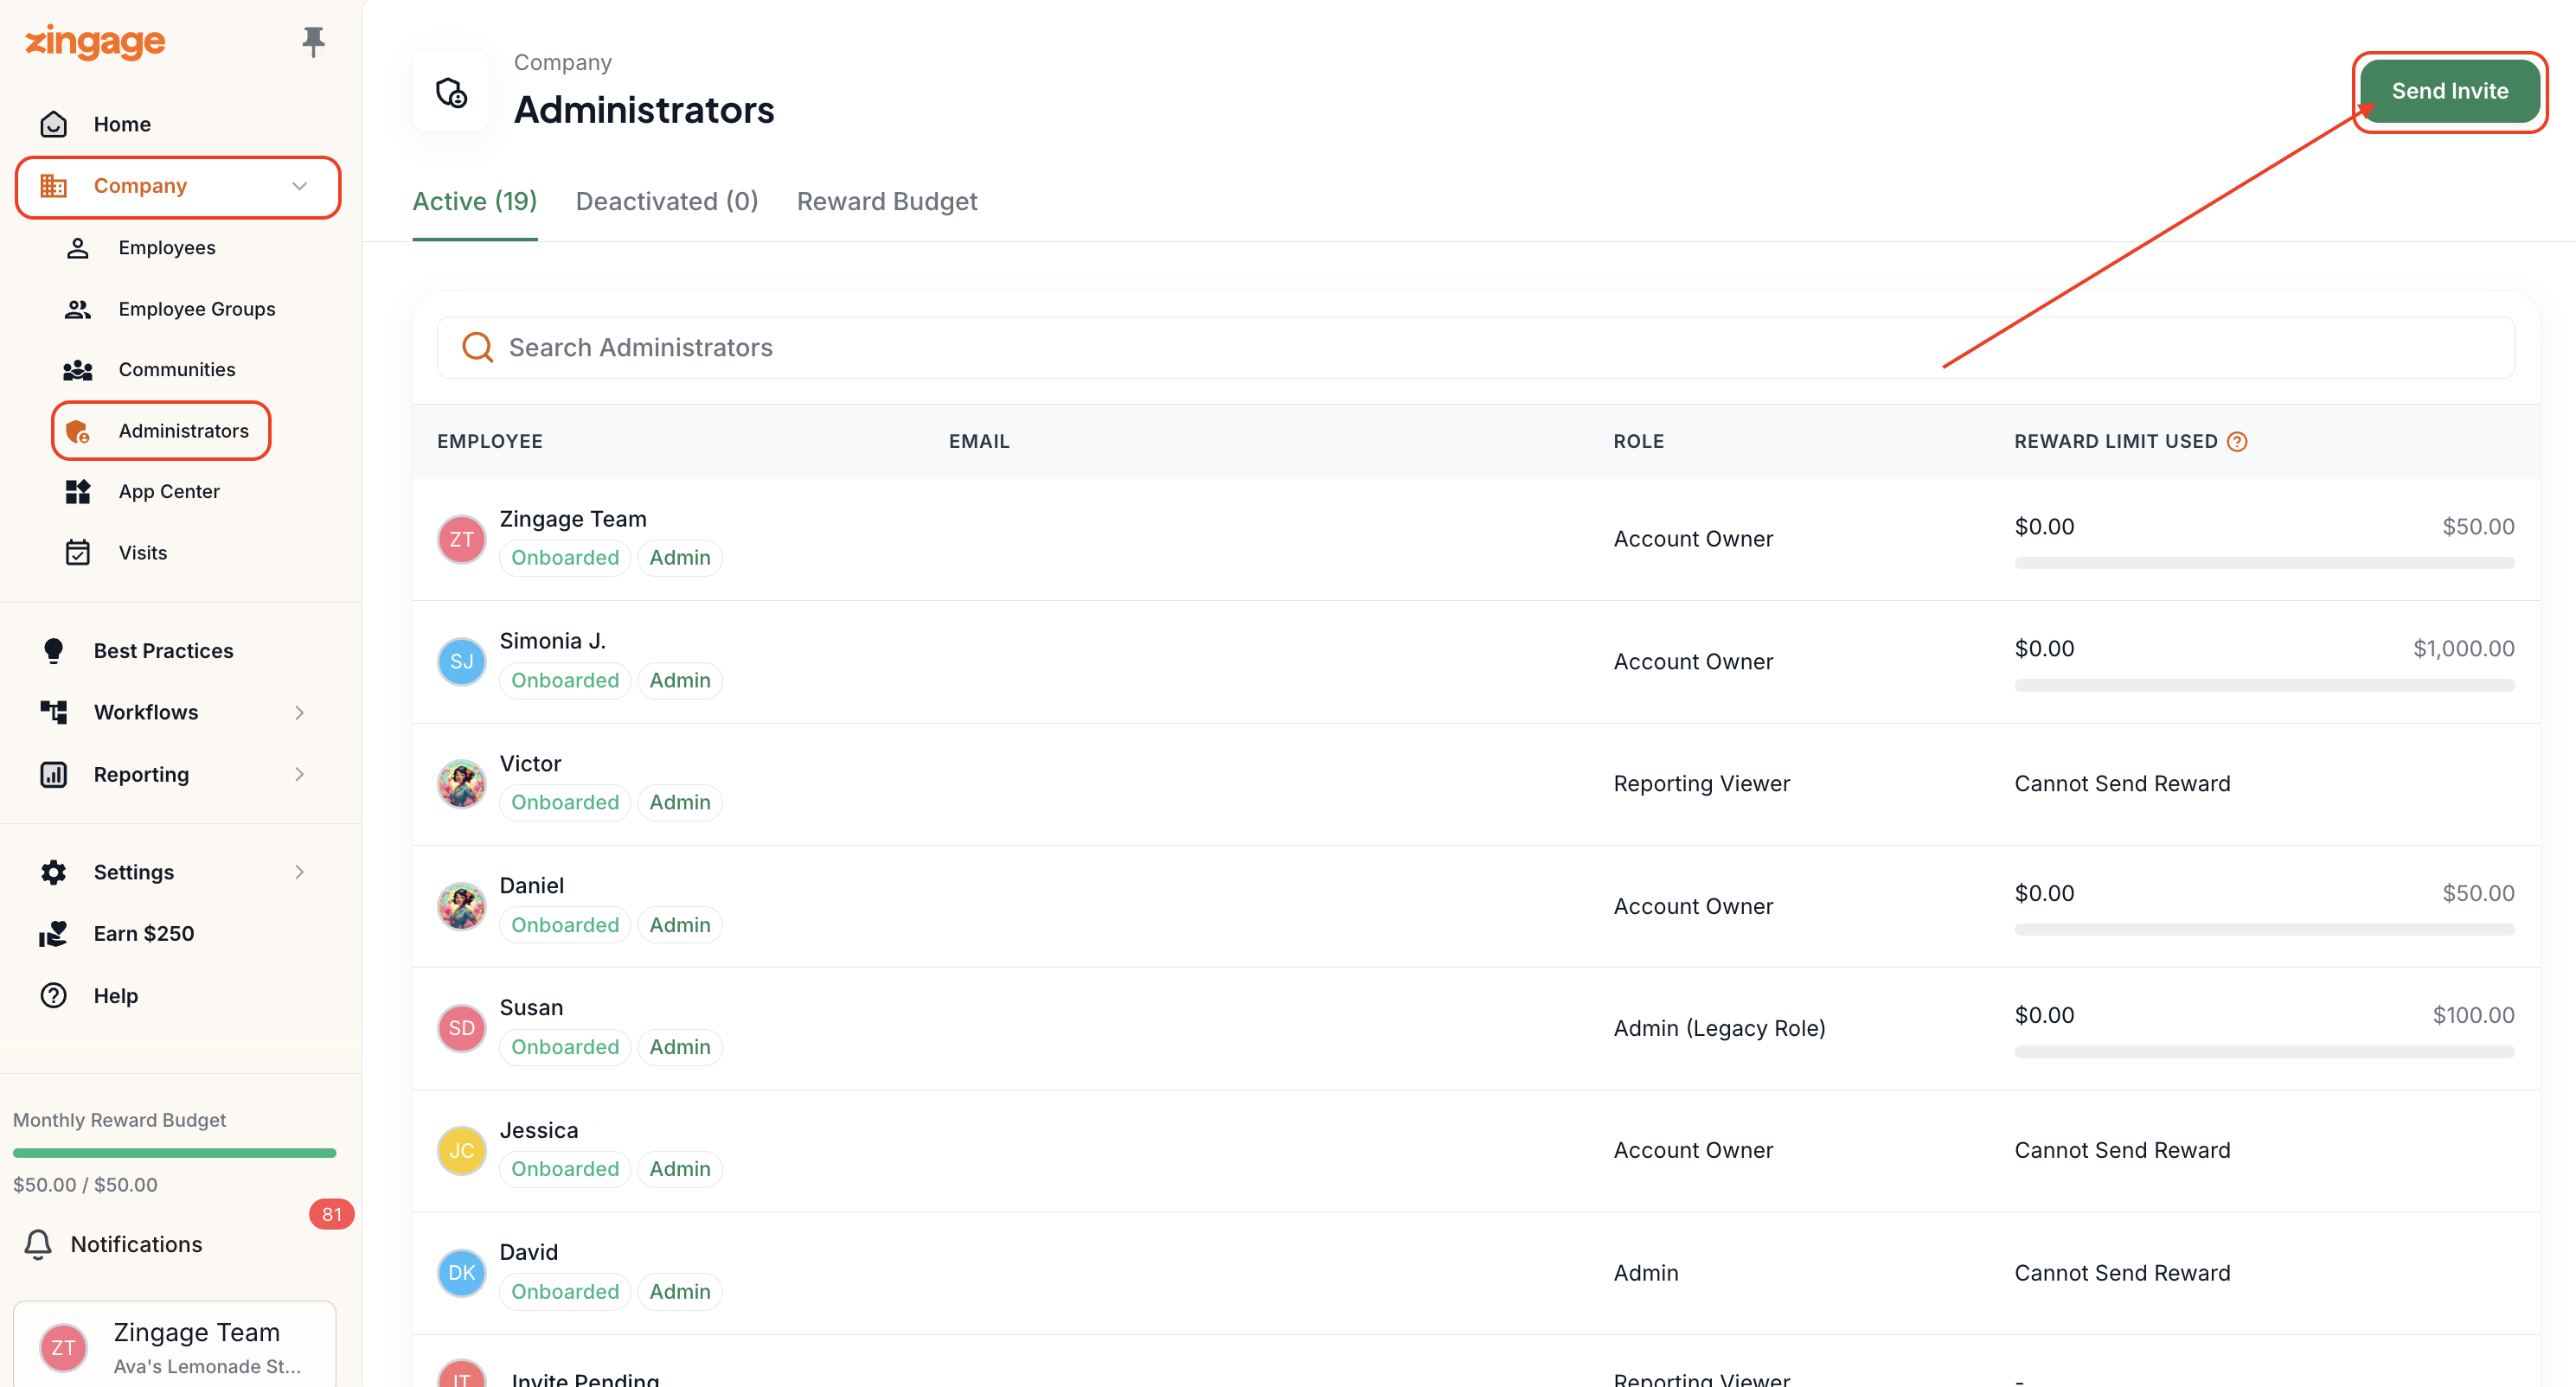Screen dimensions: 2576x1387
Task: Open the Earn $250 link
Action: coord(144,933)
